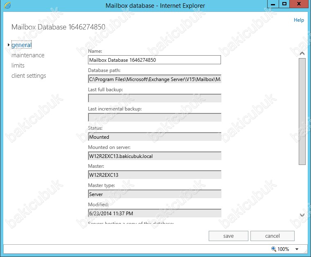Open the client settings section
311x257 pixels.
point(29,76)
